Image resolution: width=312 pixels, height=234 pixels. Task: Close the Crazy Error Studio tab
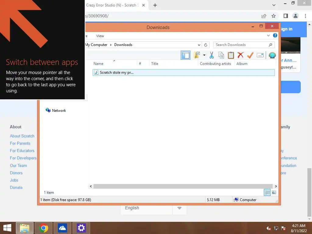pyautogui.click(x=144, y=5)
